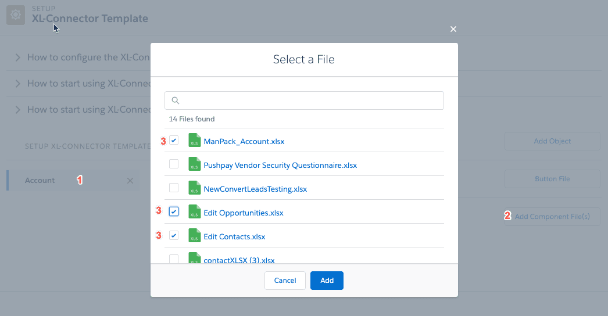The width and height of the screenshot is (608, 316).
Task: Select the Account tab in template setup
Action: coord(40,180)
